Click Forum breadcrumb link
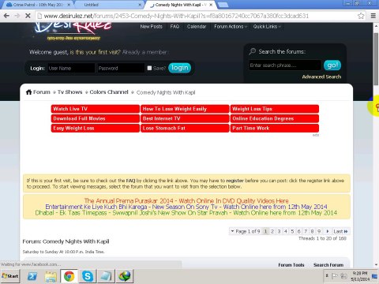 pyautogui.click(x=42, y=92)
